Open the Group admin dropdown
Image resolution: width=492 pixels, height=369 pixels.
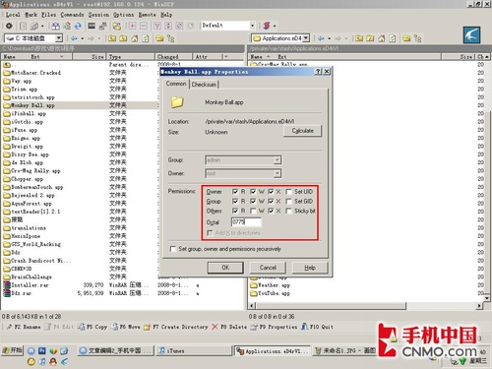[277, 160]
